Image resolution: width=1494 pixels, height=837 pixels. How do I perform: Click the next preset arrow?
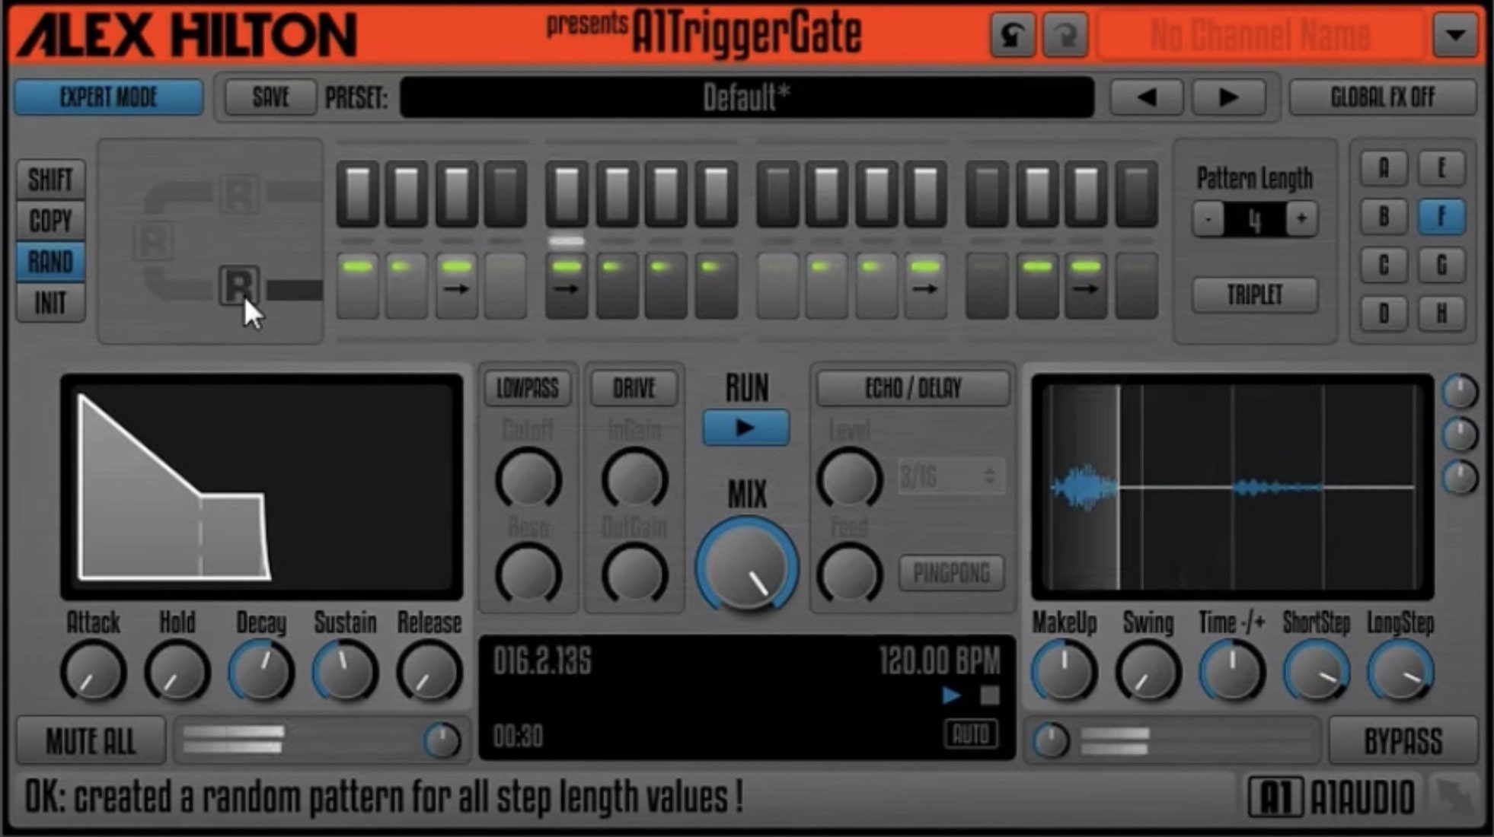(x=1227, y=97)
